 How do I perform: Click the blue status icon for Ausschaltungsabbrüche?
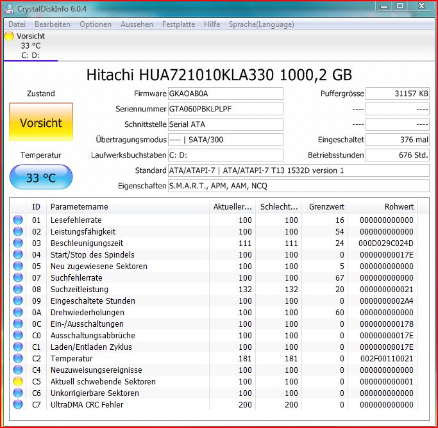(x=18, y=335)
